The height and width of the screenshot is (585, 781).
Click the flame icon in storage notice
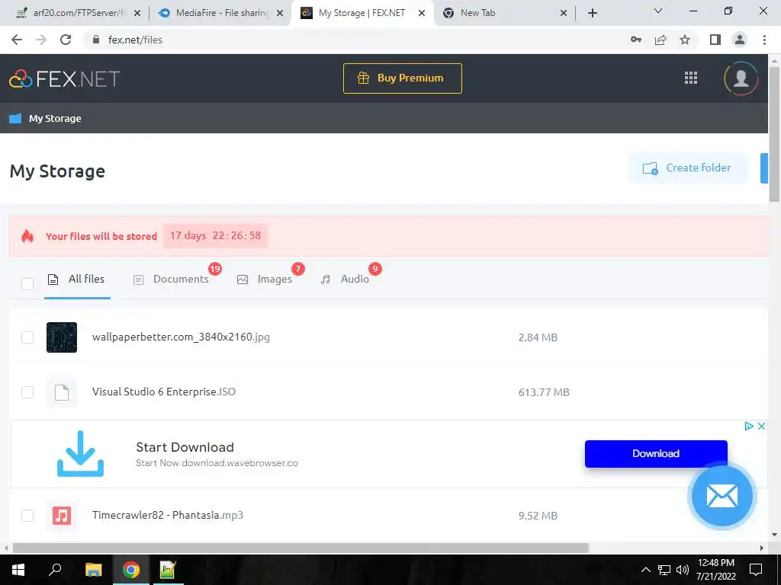pos(27,236)
